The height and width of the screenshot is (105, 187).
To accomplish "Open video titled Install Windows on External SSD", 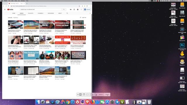I will (x=14, y=31).
